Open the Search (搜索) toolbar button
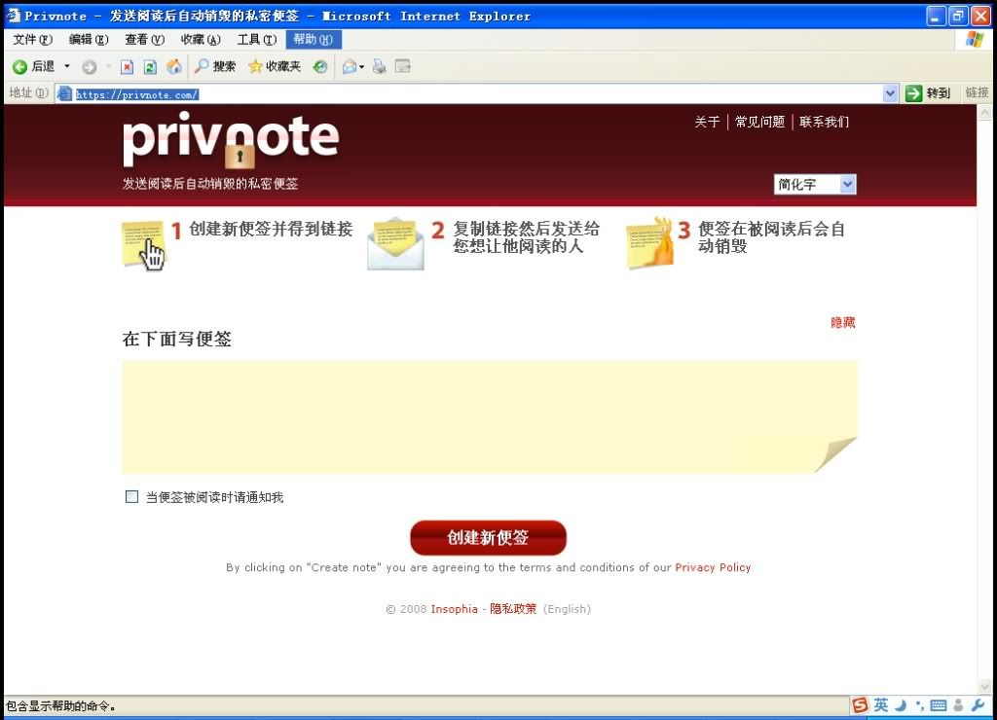The width and height of the screenshot is (997, 720). [215, 66]
